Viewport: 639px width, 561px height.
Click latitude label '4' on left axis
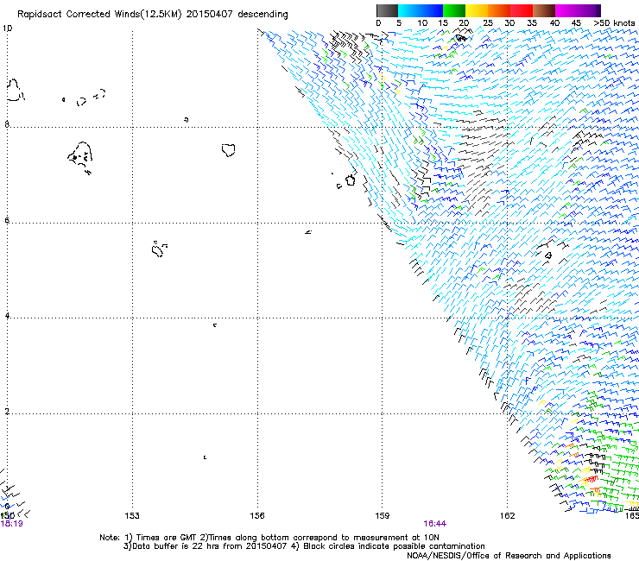[x=7, y=316]
